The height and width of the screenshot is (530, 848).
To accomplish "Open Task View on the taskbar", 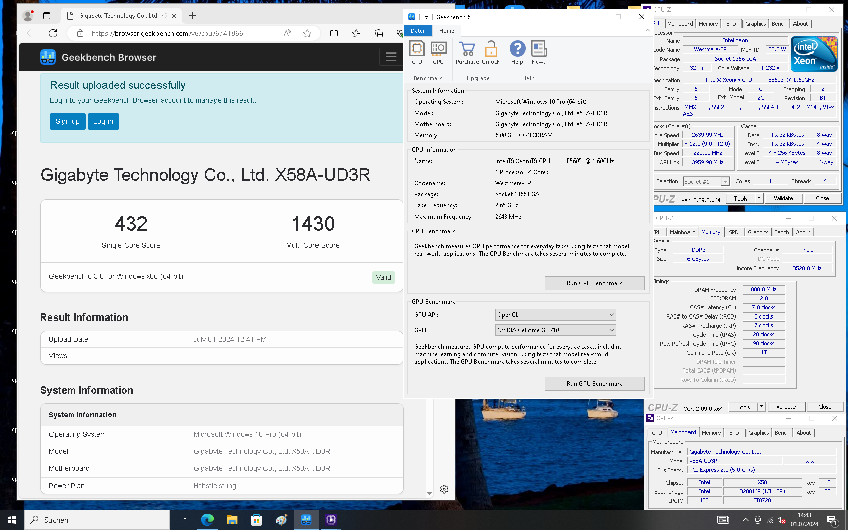I will (x=182, y=520).
